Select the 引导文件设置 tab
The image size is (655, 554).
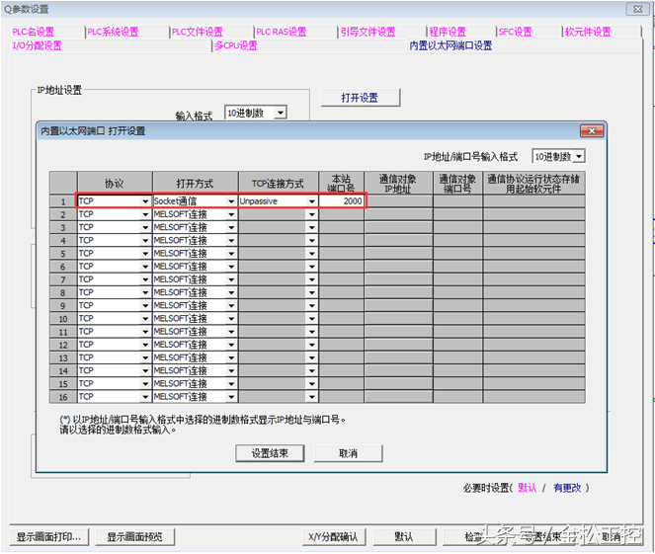point(368,32)
